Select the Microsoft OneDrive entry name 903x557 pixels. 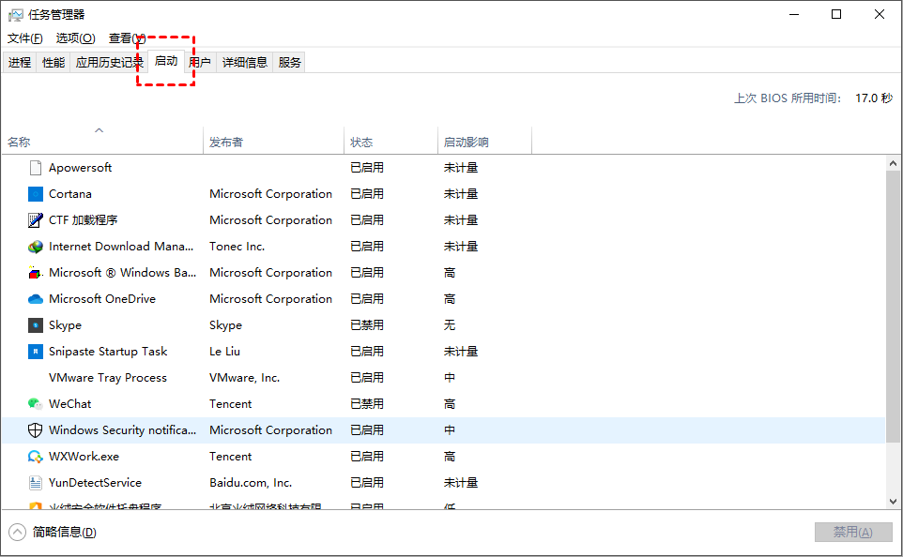[x=102, y=298]
